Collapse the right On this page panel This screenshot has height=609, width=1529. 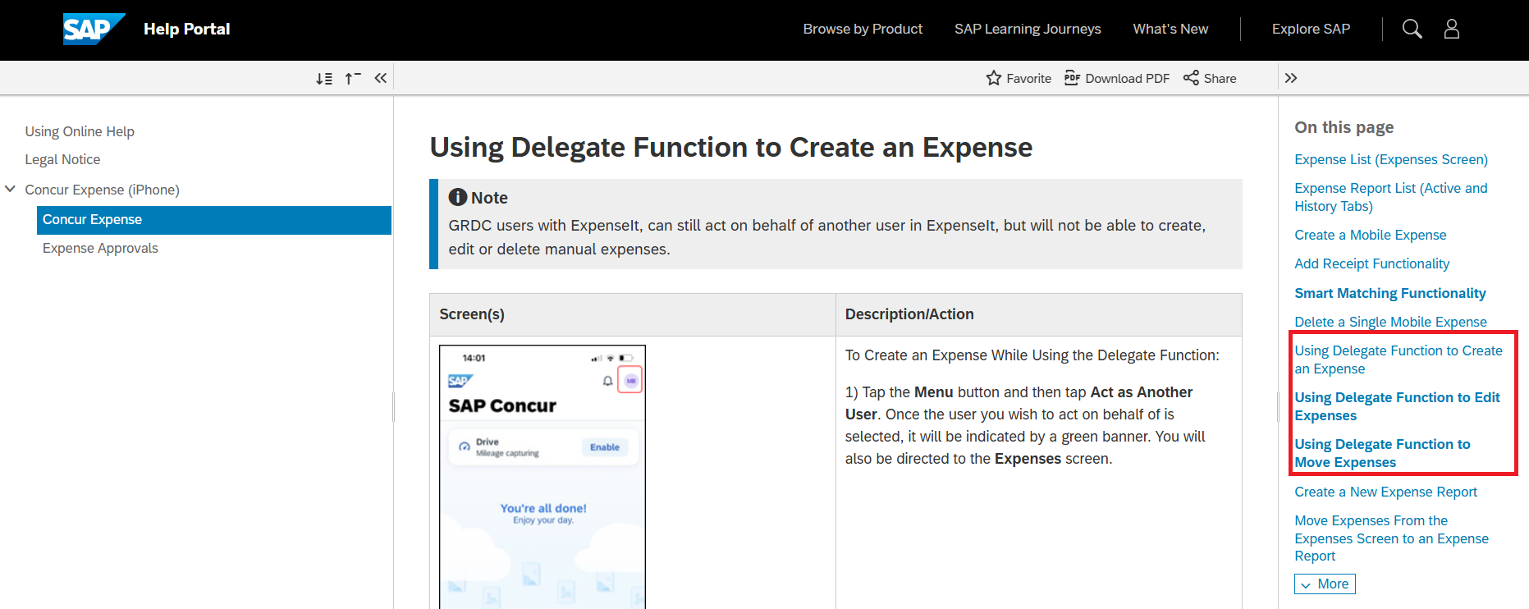tap(1291, 79)
